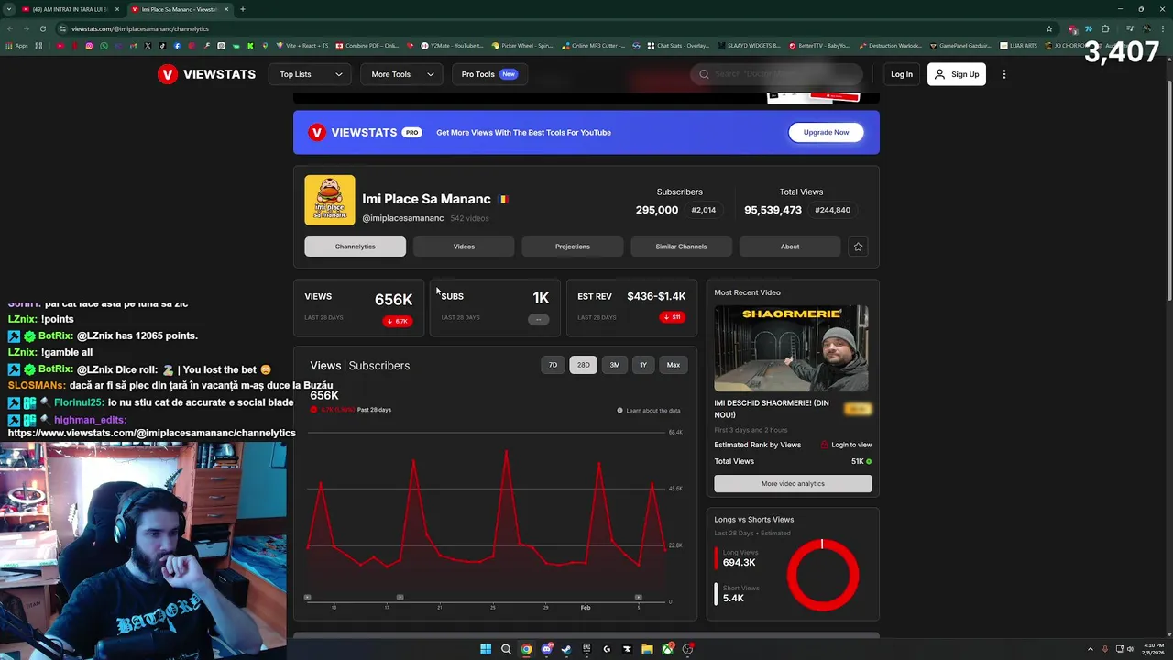Screen dimensions: 1173x660
Task: Open the Y2Mate YouTube bookmark
Action: 451,46
